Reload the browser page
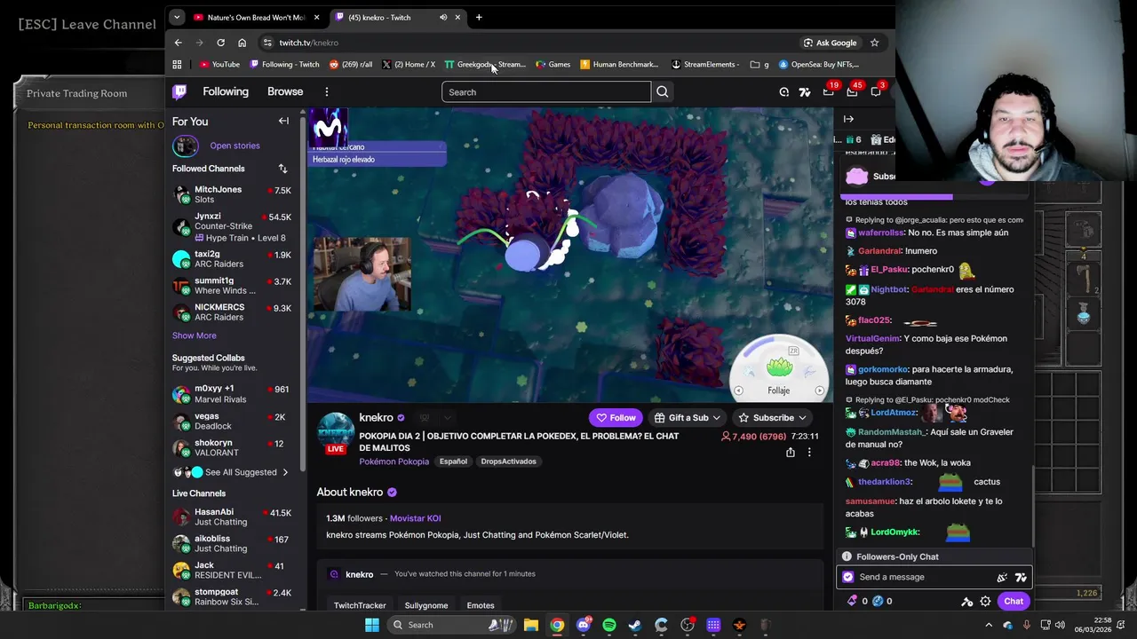The image size is (1137, 639). coord(220,43)
